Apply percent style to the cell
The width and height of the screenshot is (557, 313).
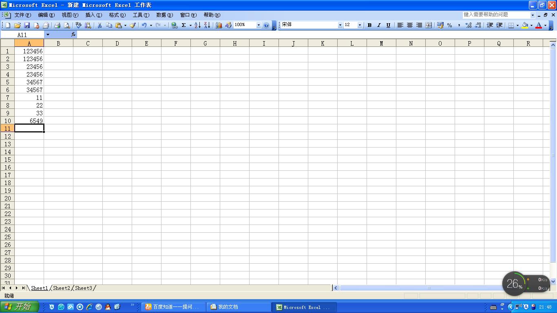[449, 25]
